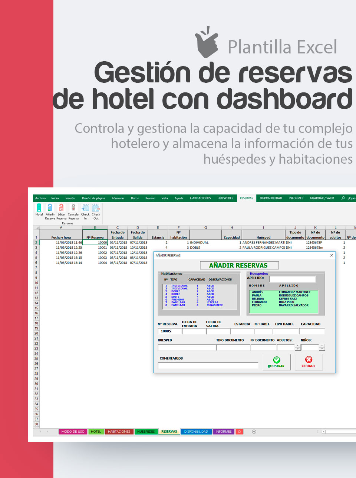Open the Revisar ribbon tab
Screen dimensions: 356x478
150,198
